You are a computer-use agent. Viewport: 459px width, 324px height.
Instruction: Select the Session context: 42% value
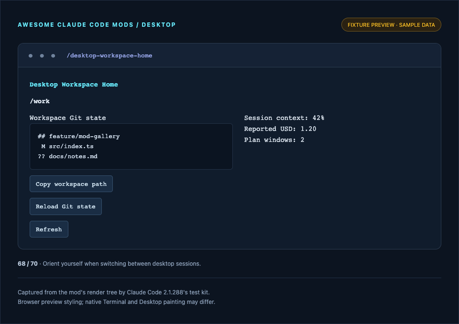[284, 118]
